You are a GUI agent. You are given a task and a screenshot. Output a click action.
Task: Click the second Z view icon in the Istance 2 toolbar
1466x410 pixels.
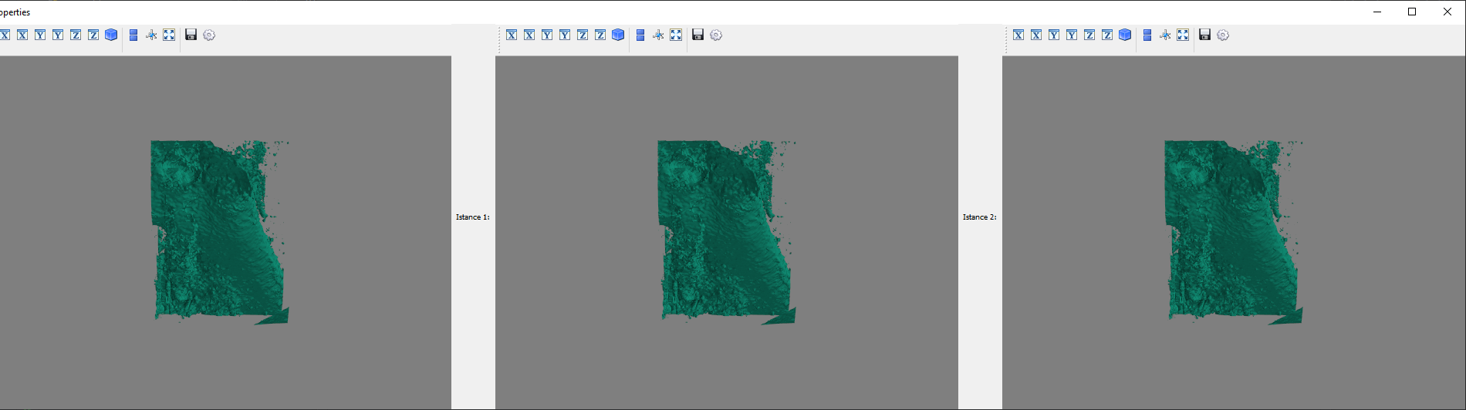click(x=1107, y=35)
